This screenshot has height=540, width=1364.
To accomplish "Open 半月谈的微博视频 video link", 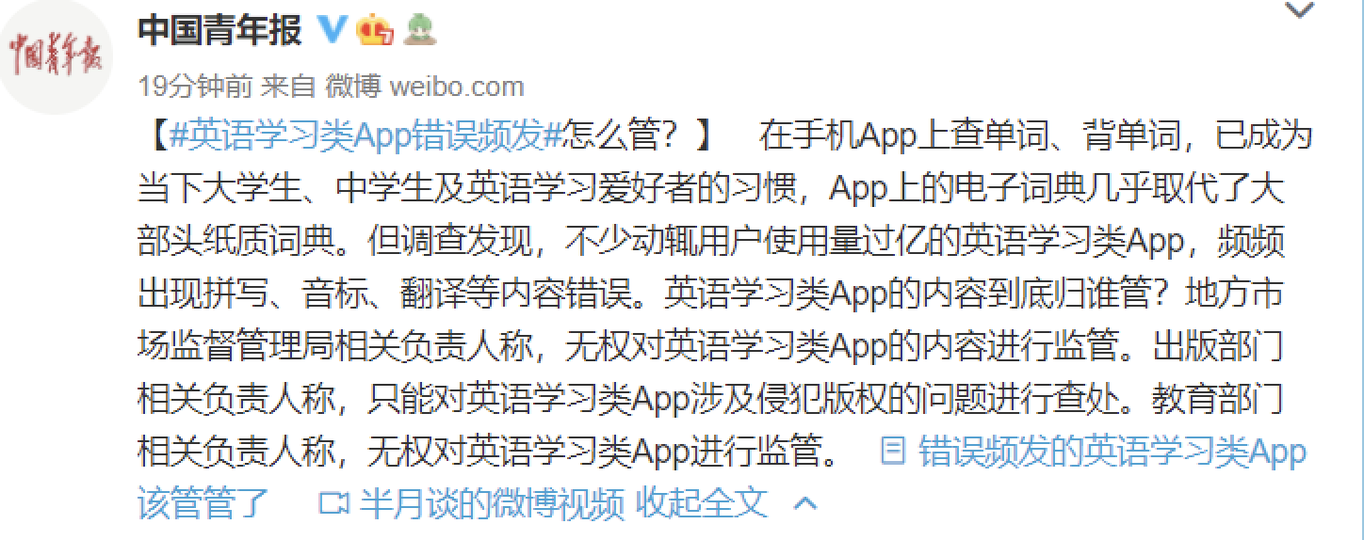I will (492, 503).
